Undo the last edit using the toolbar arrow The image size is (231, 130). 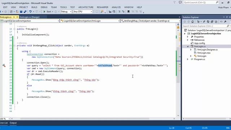pos(30,12)
